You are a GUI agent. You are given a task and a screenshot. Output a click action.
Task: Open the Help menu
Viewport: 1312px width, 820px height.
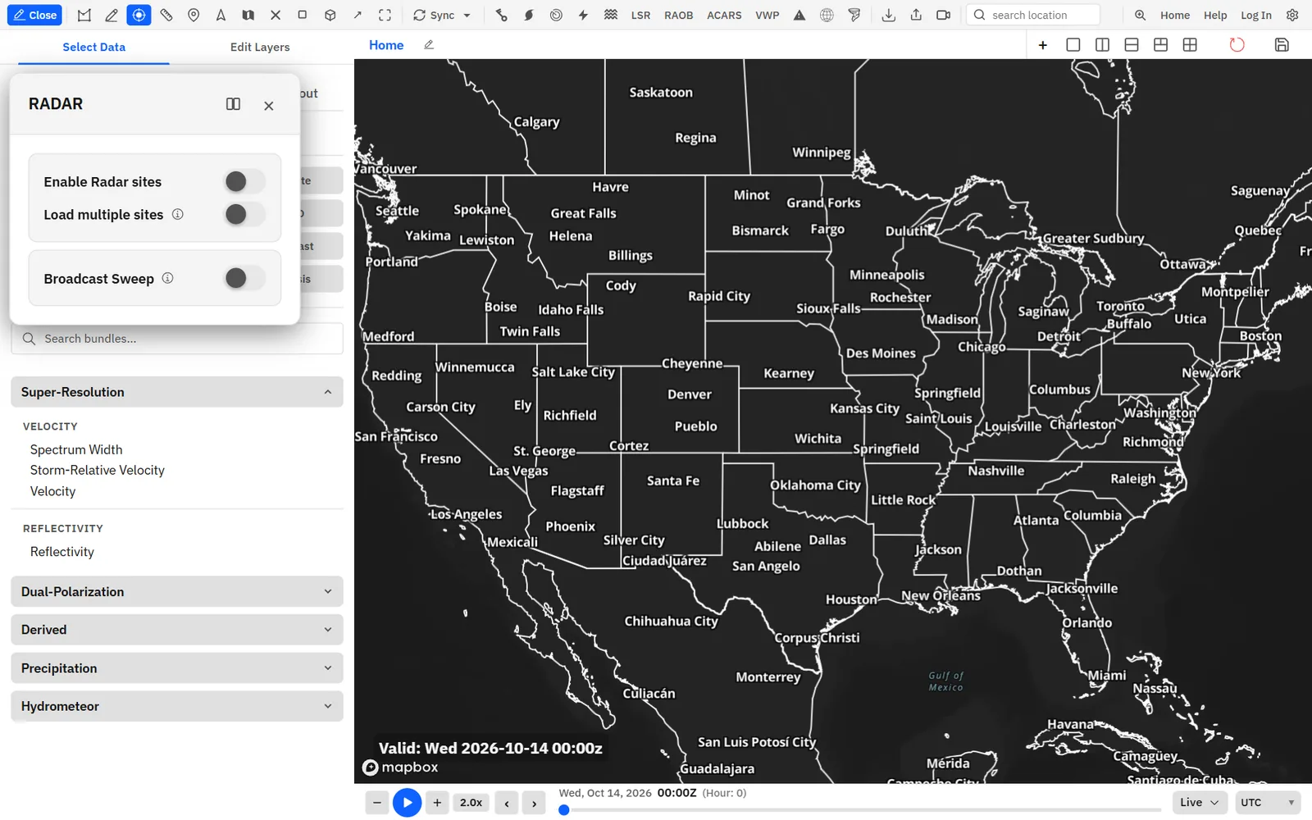[1215, 15]
